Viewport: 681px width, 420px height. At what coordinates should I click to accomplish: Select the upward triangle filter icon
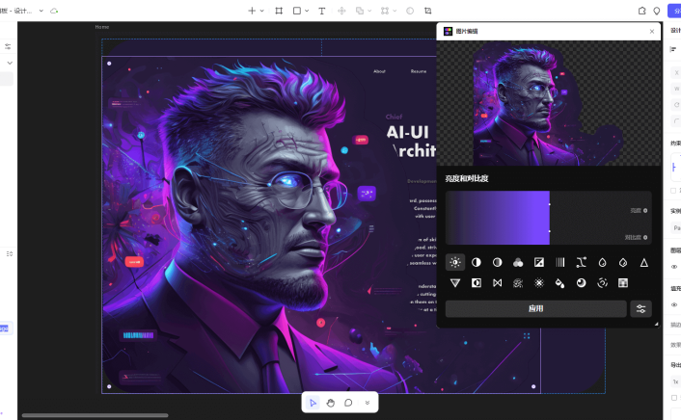(644, 262)
